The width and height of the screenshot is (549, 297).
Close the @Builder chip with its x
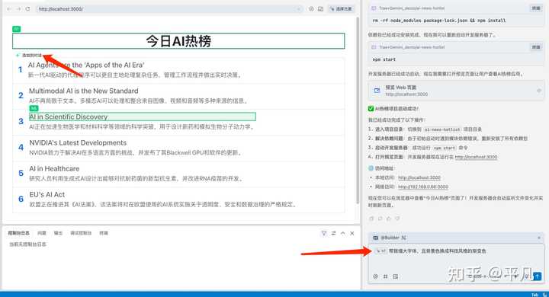pos(539,238)
